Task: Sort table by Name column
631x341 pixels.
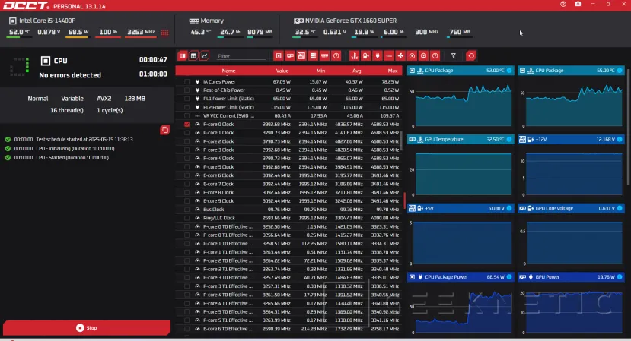Action: (228, 71)
